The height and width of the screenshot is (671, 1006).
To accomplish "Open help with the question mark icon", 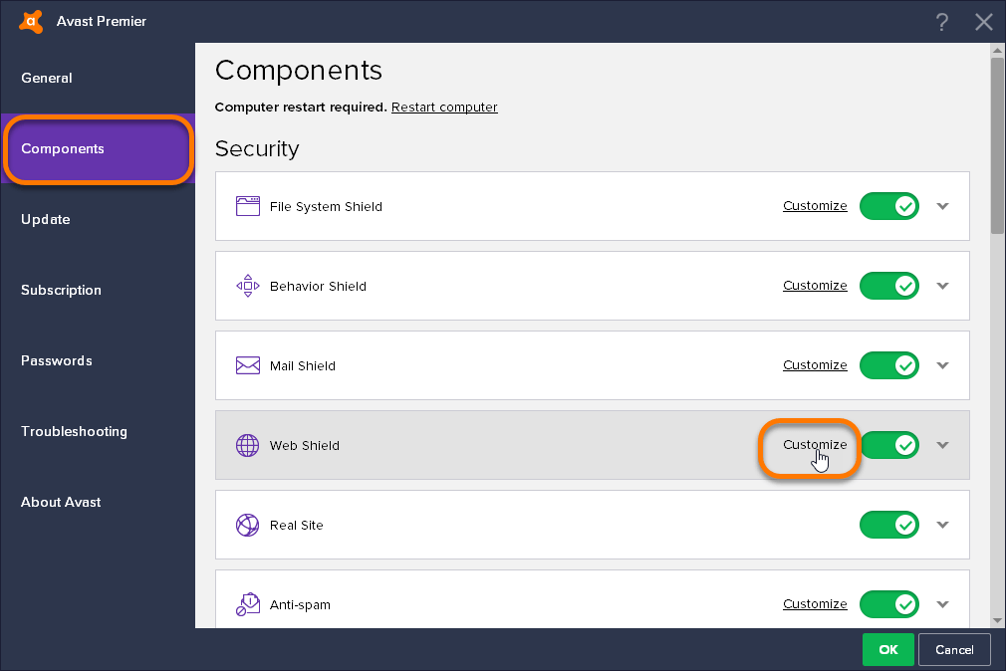I will [x=941, y=22].
